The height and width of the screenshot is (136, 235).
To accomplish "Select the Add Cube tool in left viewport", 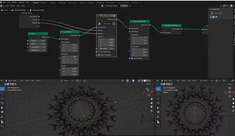I will [2, 127].
